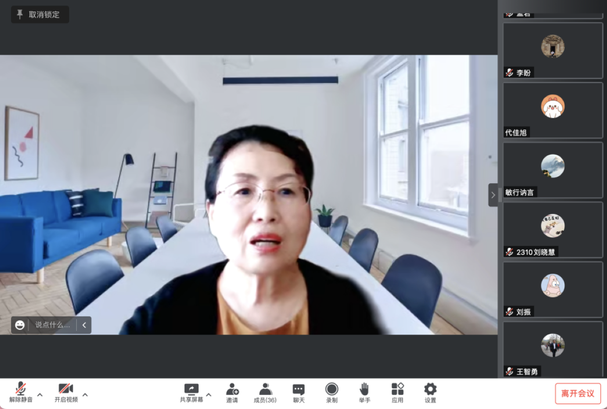This screenshot has height=409, width=607.
Task: Raise hand in the meeting
Action: click(364, 389)
